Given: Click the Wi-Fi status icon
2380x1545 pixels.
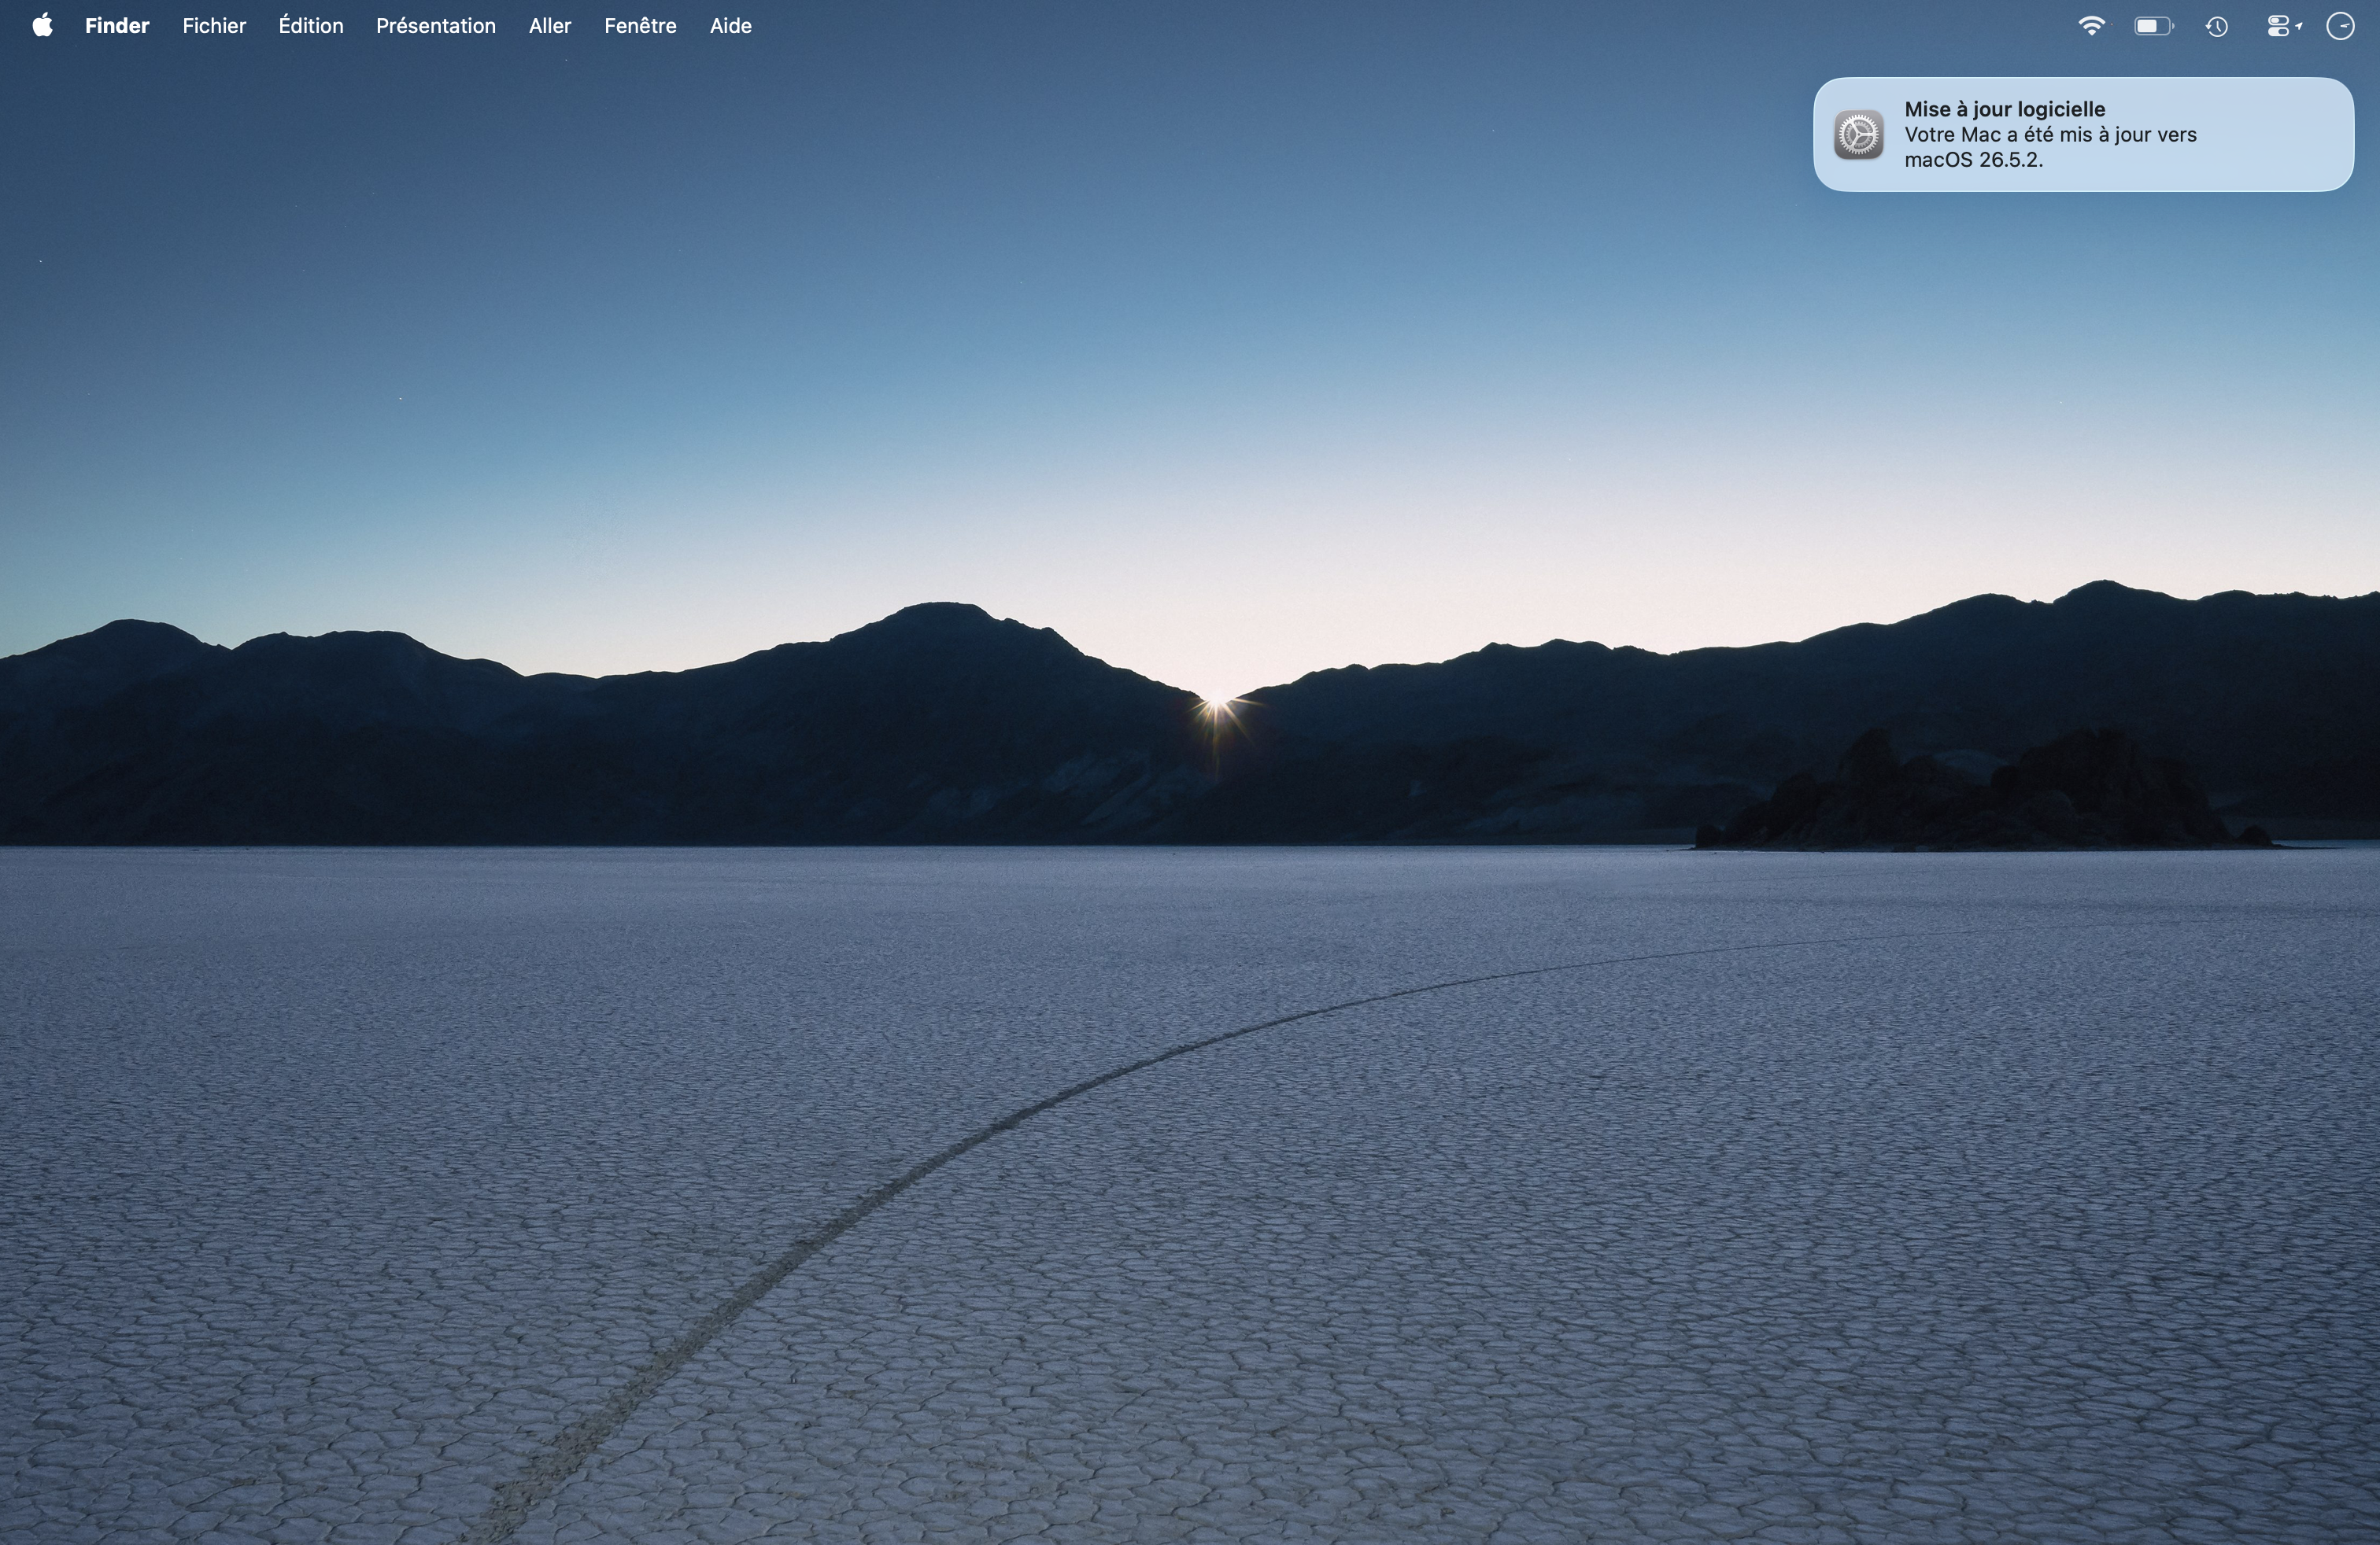Looking at the screenshot, I should pyautogui.click(x=2091, y=26).
